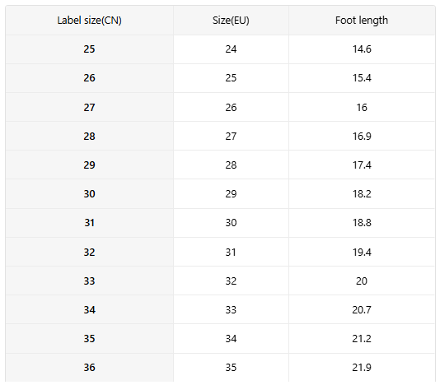Select label size 25 cell
This screenshot has width=440, height=385.
[x=89, y=49]
